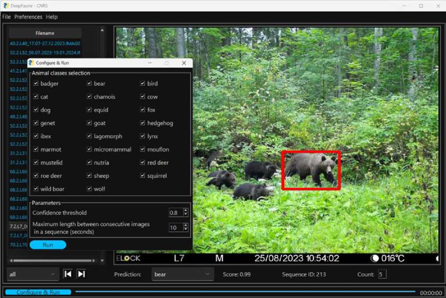446x298 pixels.
Task: Click file list scroll down arrow
Action: tap(102, 260)
